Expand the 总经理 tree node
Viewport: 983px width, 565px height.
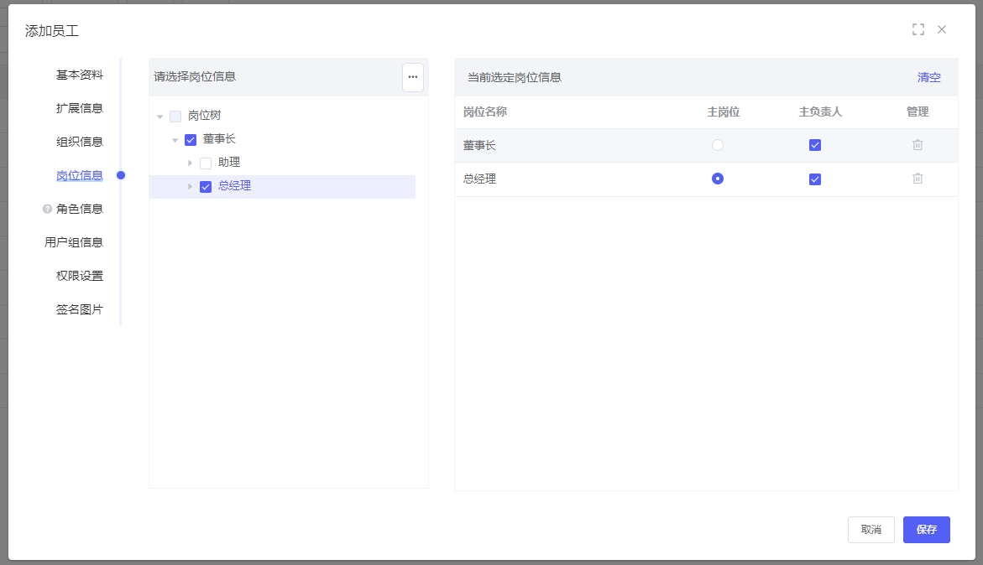(x=190, y=186)
